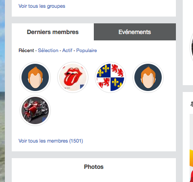
Task: Open the Rolling Stones tongue avatar profile
Action: [73, 77]
